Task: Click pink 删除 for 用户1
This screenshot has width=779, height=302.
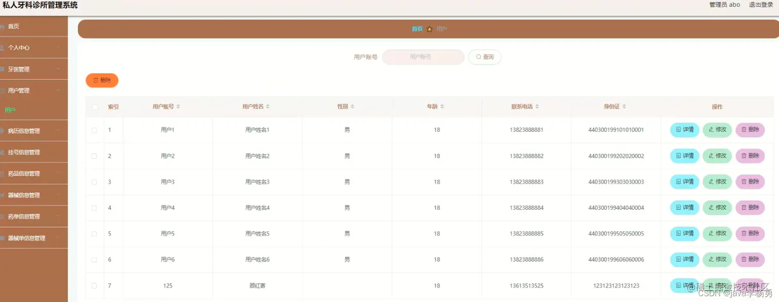Action: 750,130
